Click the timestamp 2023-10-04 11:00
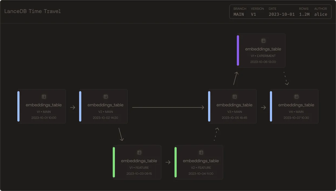This screenshot has height=191, width=336. [x=201, y=174]
